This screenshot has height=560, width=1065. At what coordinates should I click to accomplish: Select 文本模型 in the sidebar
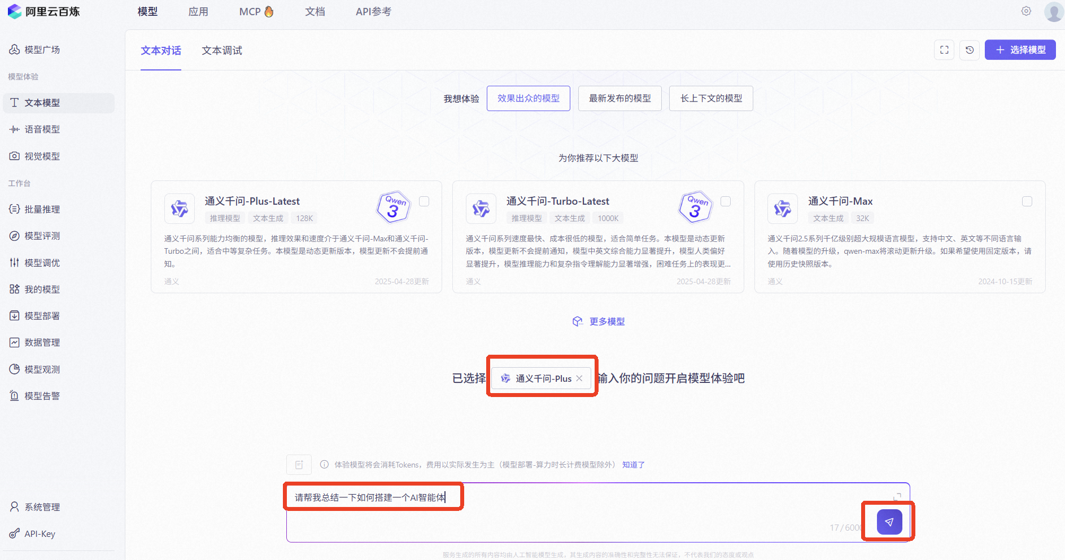[x=59, y=103]
